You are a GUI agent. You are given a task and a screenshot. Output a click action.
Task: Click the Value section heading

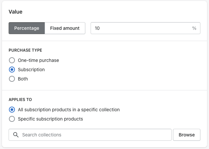[16, 12]
